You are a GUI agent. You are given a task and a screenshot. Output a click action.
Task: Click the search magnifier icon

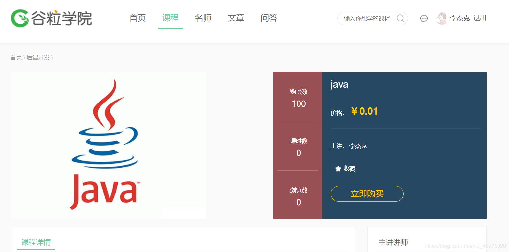point(400,18)
